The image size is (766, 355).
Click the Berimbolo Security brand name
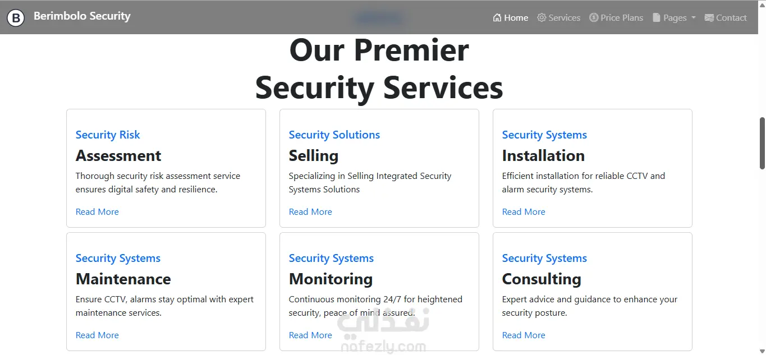[82, 16]
